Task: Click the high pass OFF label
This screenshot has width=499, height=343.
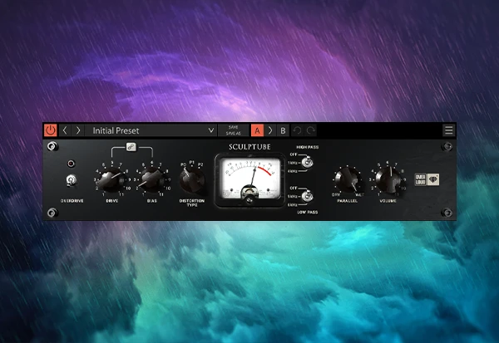Action: (293, 154)
